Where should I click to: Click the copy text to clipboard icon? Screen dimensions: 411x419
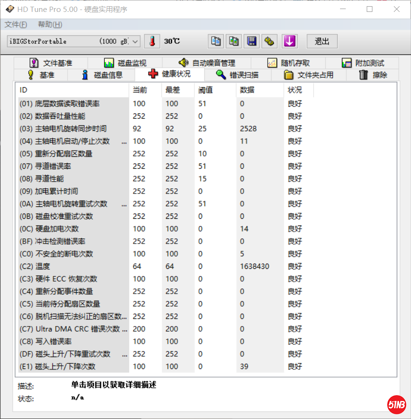(x=216, y=41)
